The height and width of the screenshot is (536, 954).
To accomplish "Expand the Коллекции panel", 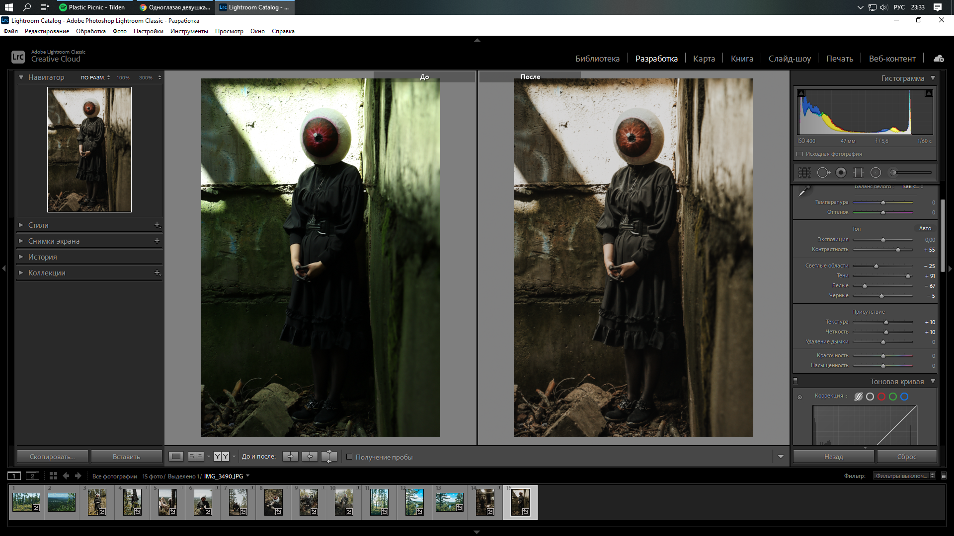I will [x=21, y=272].
